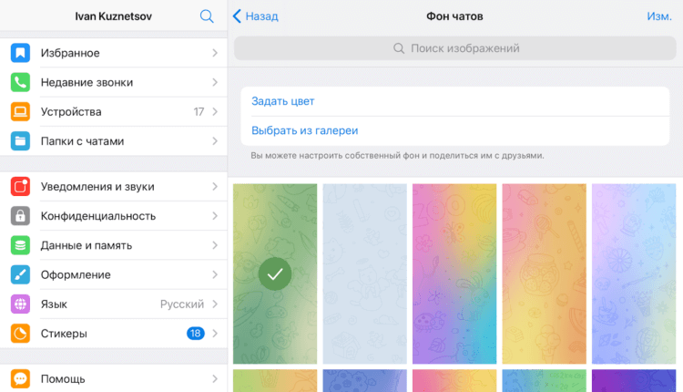Click the device count 17

point(199,112)
